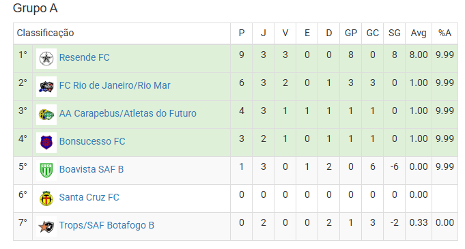The width and height of the screenshot is (465, 249).
Task: Open the Boavista SAF B link
Action: click(91, 169)
